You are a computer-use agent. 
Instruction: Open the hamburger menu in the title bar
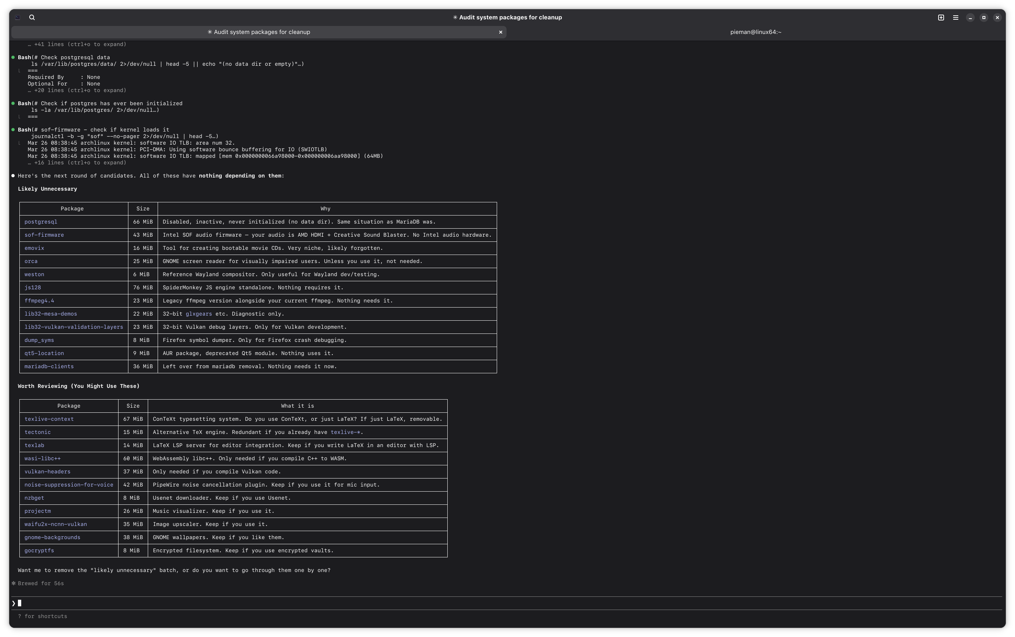[956, 17]
